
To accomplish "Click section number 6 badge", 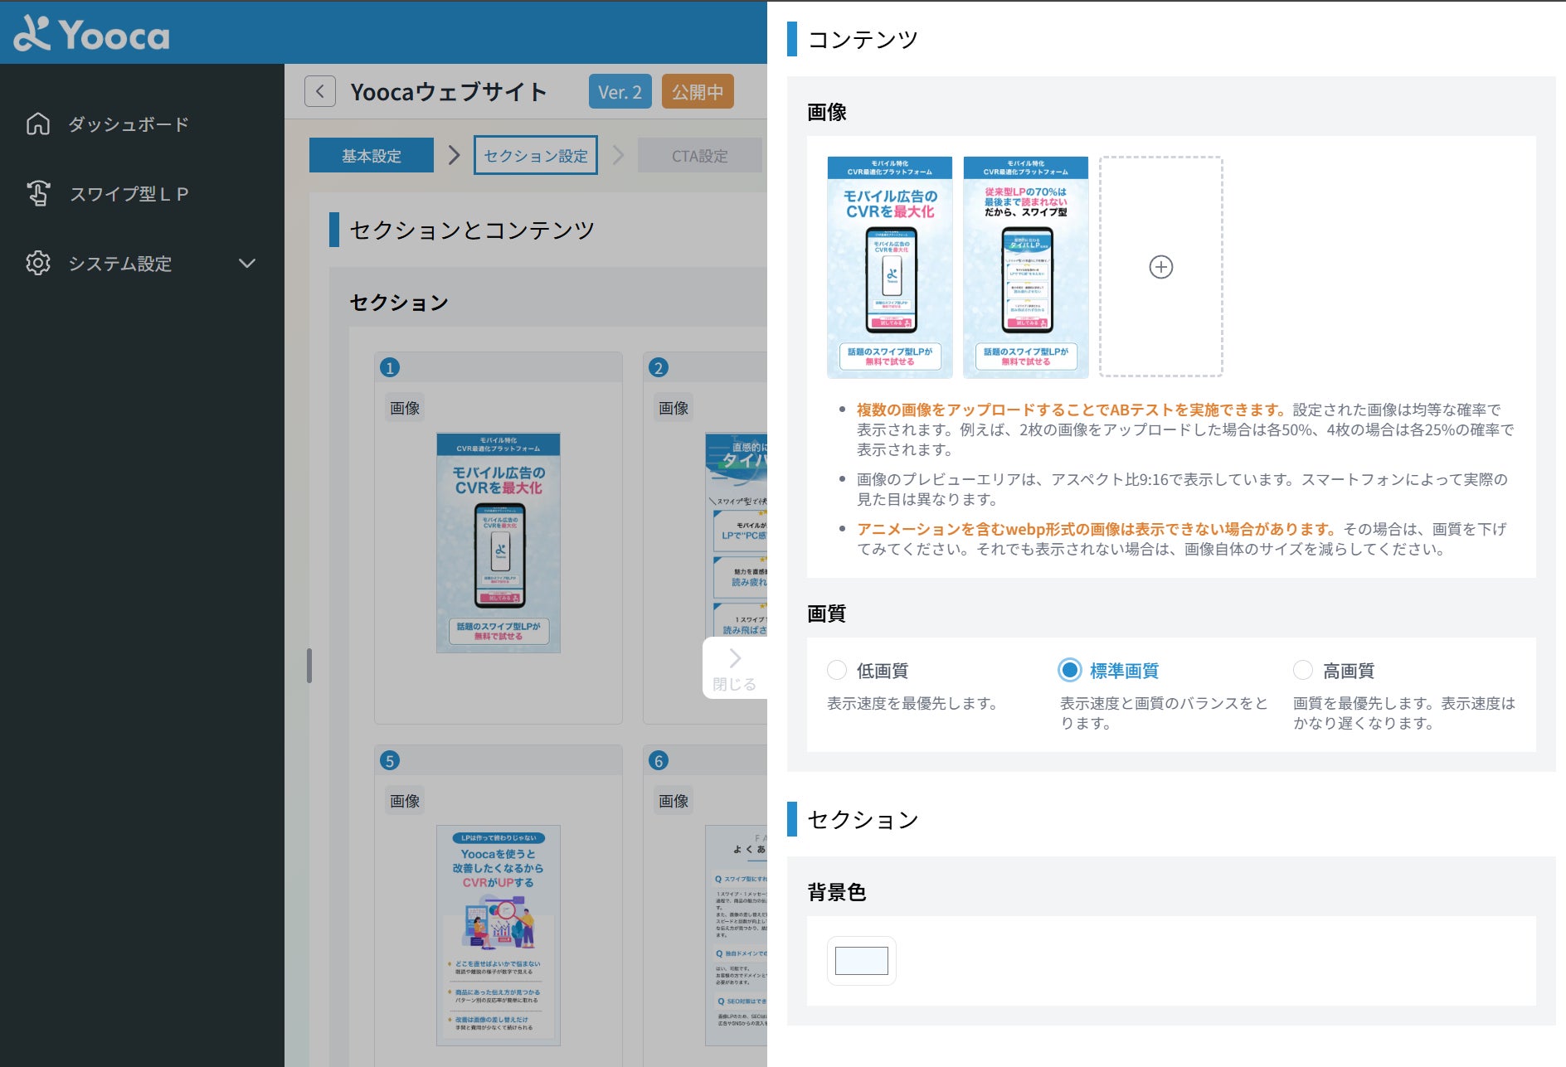I will pos(659,760).
